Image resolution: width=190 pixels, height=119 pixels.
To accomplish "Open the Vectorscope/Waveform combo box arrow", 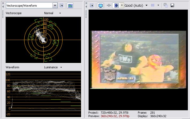I will [x=55, y=5].
